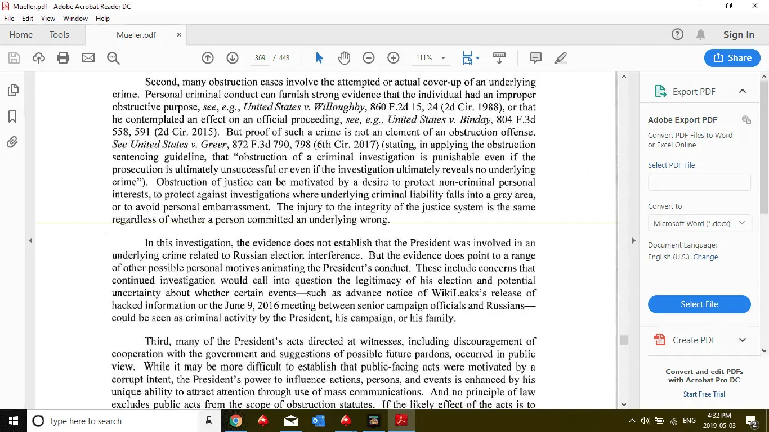This screenshot has width=769, height=432.
Task: Select the Hand pan tool
Action: tap(344, 58)
